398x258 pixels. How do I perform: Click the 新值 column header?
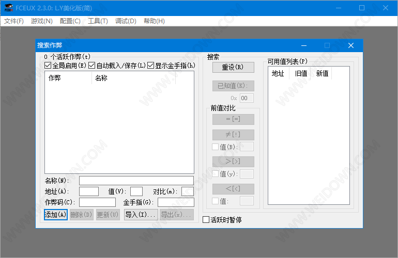point(321,73)
